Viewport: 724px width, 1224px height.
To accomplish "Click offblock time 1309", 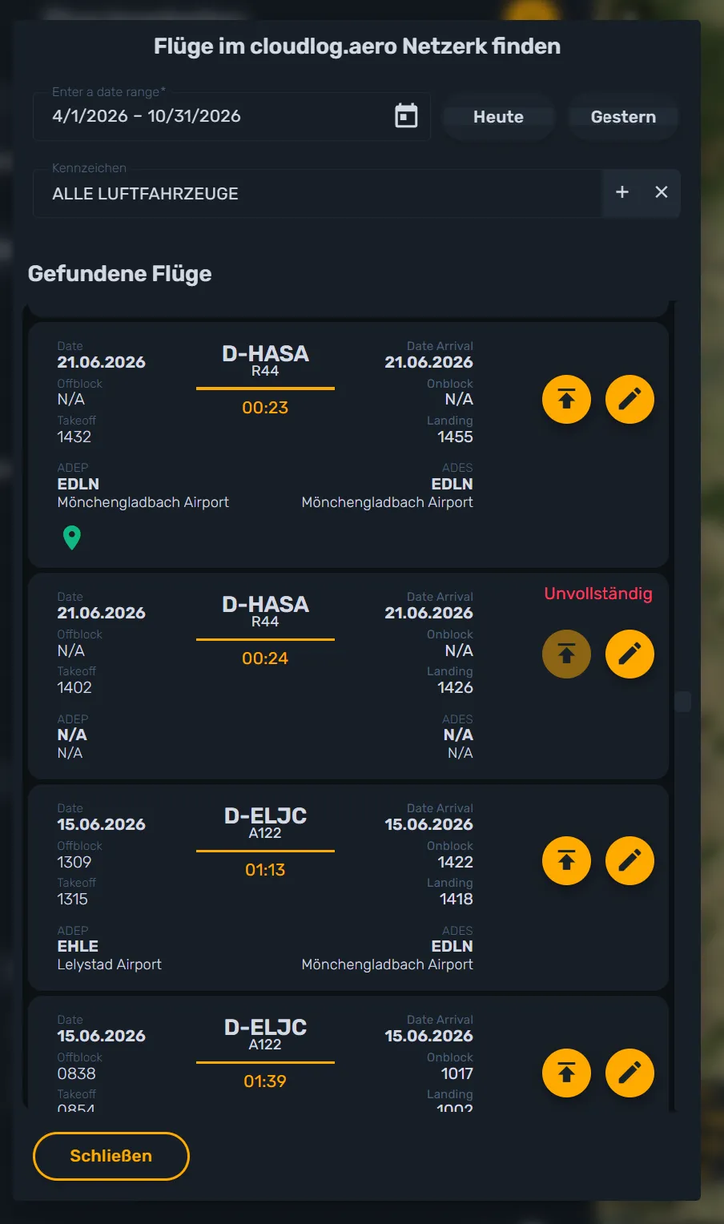I will [74, 862].
